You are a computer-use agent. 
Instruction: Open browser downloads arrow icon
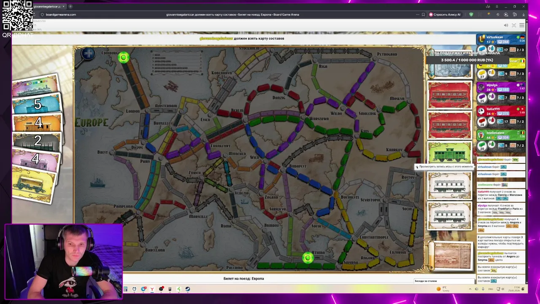523,14
